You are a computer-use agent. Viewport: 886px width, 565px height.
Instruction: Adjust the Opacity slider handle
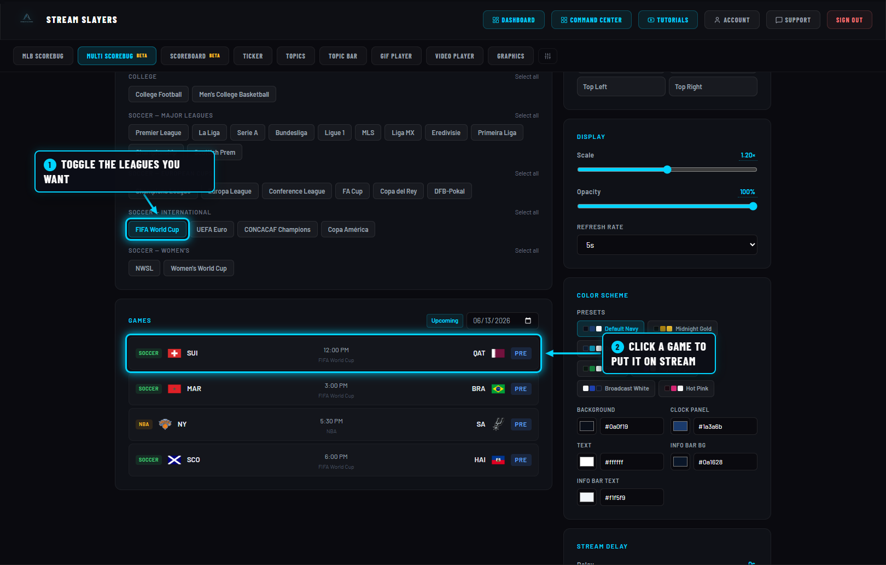coord(753,206)
